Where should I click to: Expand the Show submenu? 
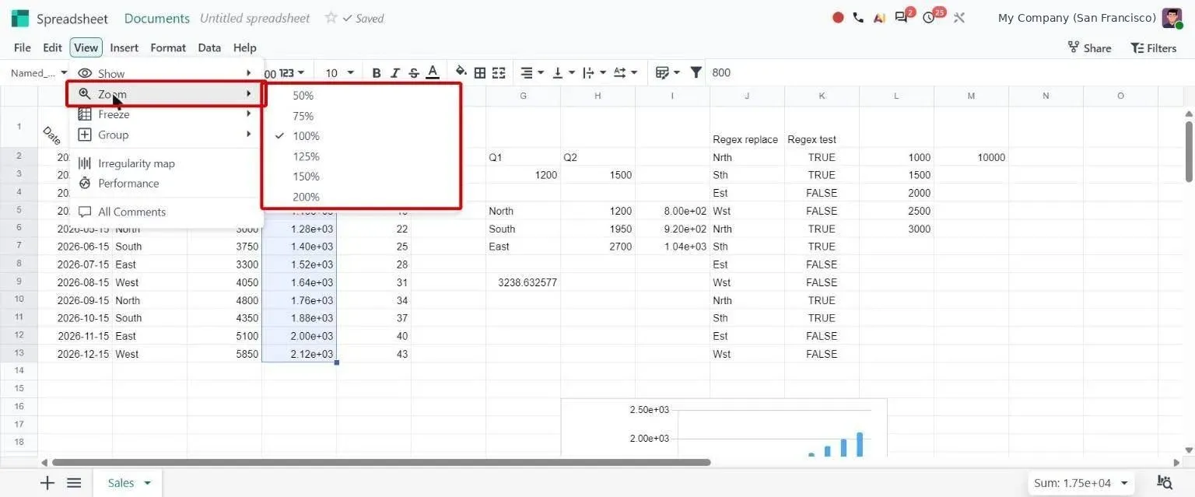(x=166, y=73)
